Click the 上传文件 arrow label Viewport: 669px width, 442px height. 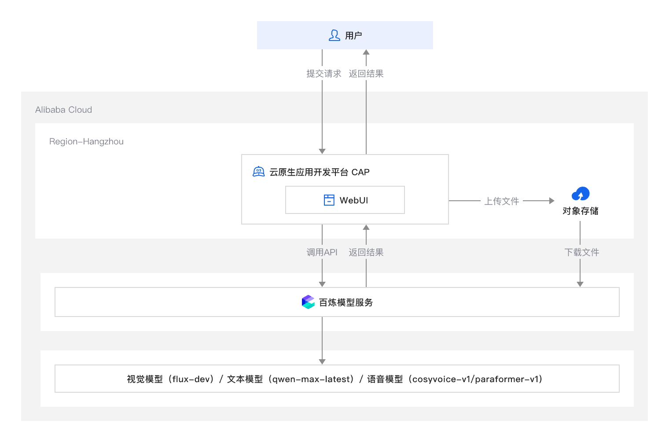coord(502,201)
